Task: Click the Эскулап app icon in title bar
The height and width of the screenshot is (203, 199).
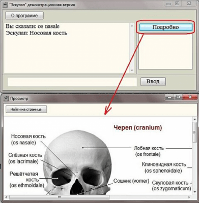Action: coord(6,5)
